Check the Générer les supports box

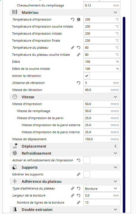[x=87, y=174]
